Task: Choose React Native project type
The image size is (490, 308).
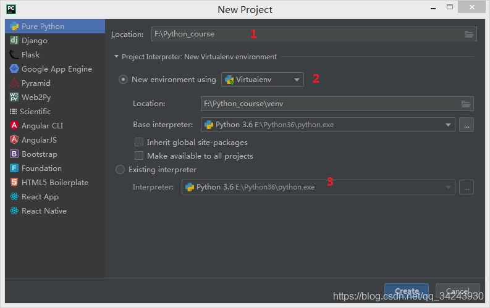Action: (x=55, y=210)
